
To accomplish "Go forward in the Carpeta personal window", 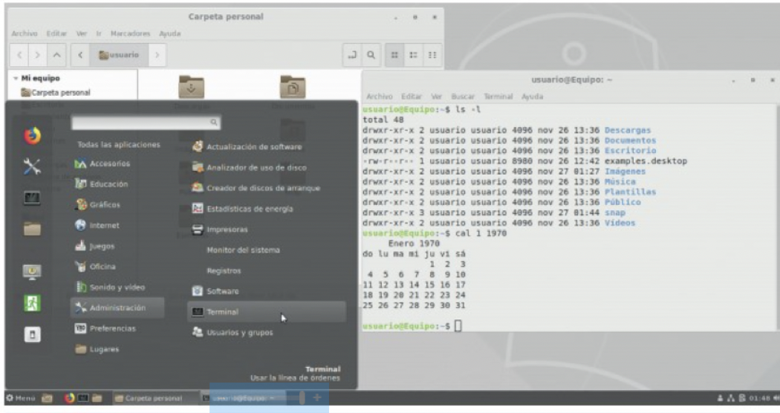I will pyautogui.click(x=38, y=55).
